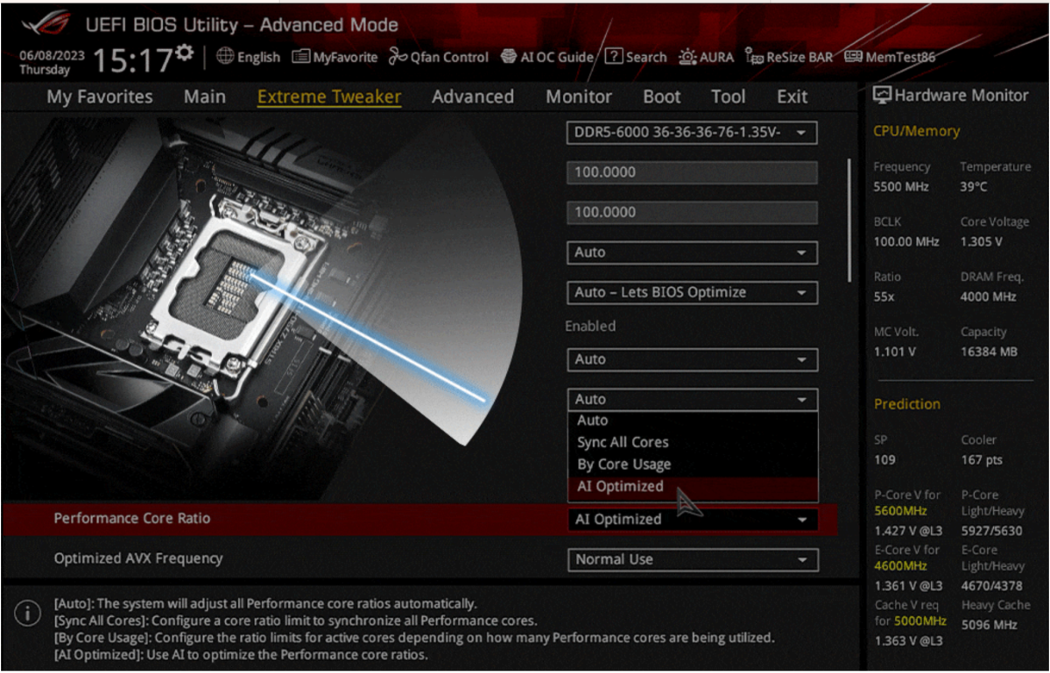Image resolution: width=1050 pixels, height=673 pixels.
Task: Open the Boot tab
Action: tap(661, 97)
